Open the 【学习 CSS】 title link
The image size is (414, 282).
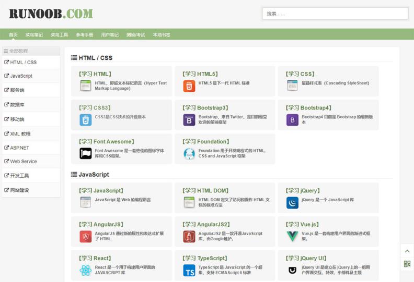pyautogui.click(x=300, y=74)
